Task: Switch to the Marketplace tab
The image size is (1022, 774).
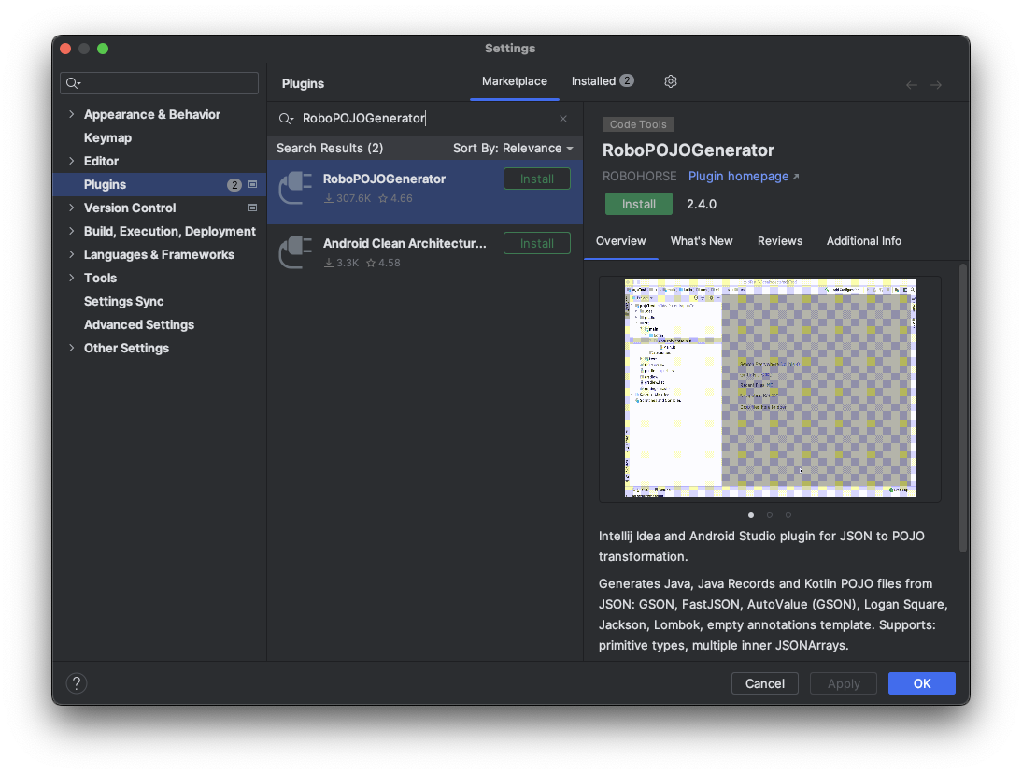Action: pyautogui.click(x=514, y=81)
